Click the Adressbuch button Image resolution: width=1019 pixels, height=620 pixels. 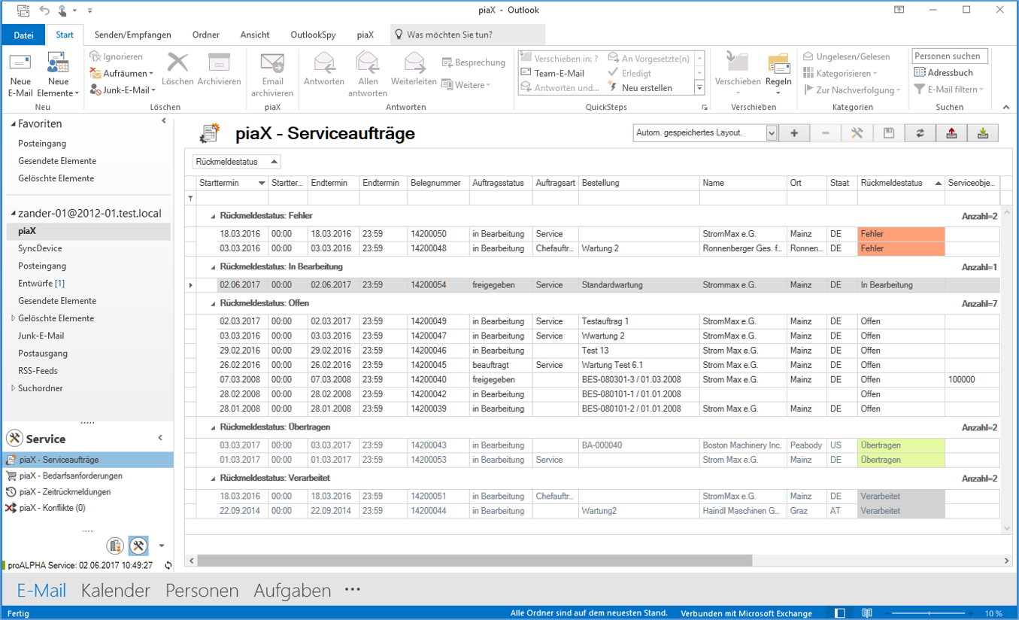[x=944, y=72]
